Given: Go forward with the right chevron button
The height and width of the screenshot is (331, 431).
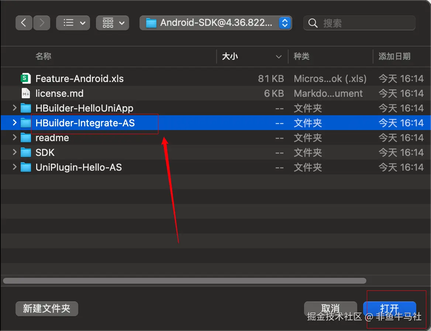Looking at the screenshot, I should tap(41, 23).
